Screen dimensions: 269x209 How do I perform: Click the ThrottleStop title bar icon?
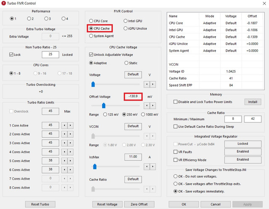3,3
